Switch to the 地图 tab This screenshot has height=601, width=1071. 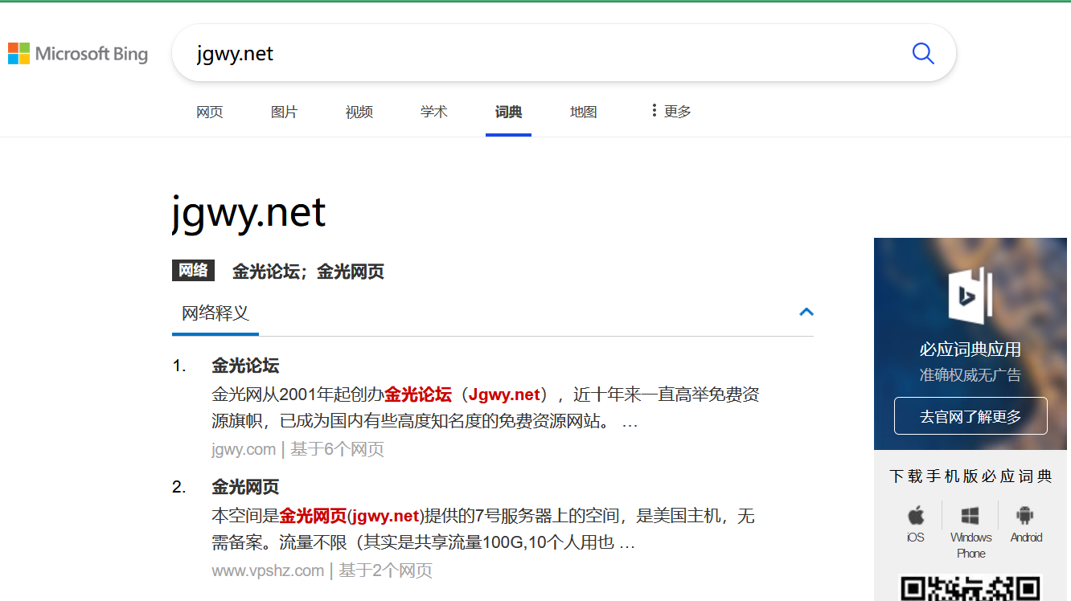pos(583,112)
